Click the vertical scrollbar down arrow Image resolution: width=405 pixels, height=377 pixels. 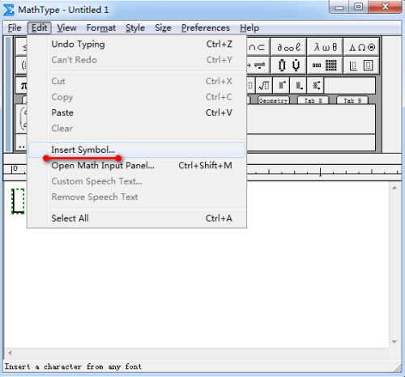pyautogui.click(x=394, y=341)
